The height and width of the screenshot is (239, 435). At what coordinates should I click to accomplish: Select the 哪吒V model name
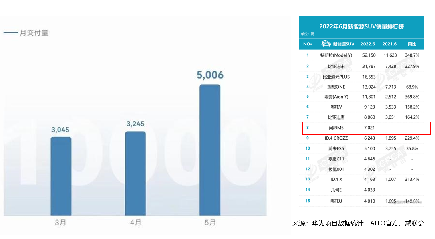coord(336,107)
